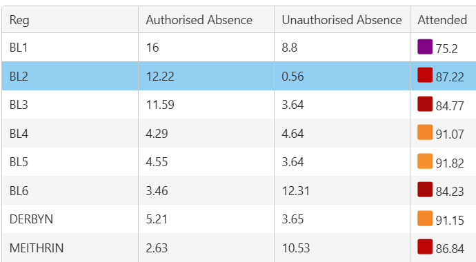Select the BL3 registration group
476x262 pixels.
(x=19, y=105)
